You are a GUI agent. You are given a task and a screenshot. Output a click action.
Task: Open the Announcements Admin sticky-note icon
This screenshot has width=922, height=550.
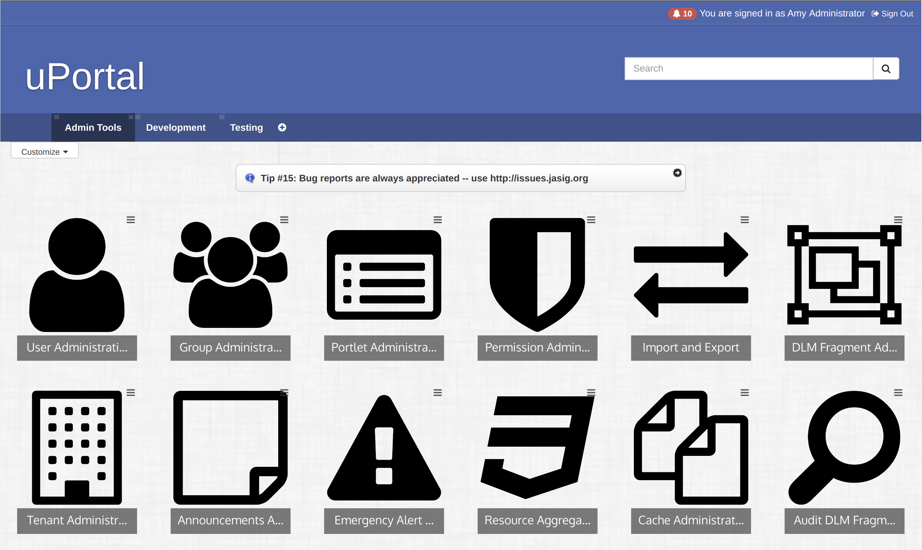tap(230, 447)
